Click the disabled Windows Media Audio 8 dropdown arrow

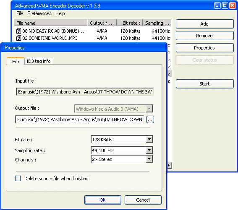(x=149, y=109)
